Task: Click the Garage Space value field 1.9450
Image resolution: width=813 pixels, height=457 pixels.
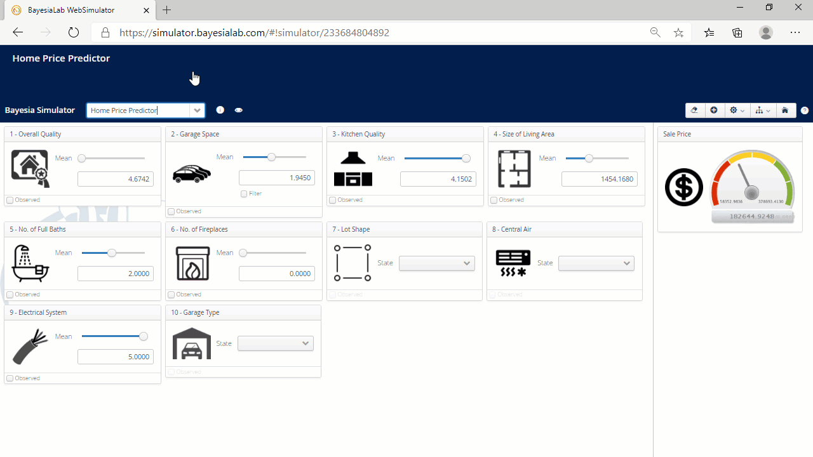Action: coord(276,178)
